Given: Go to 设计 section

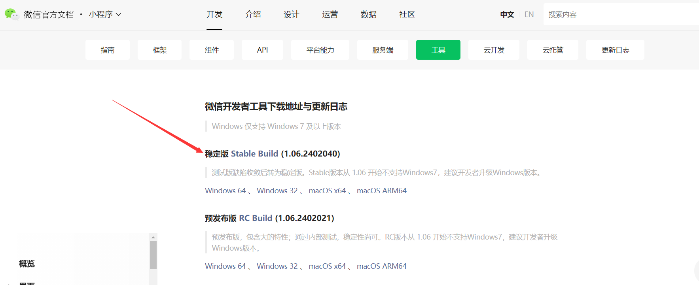Looking at the screenshot, I should (292, 14).
